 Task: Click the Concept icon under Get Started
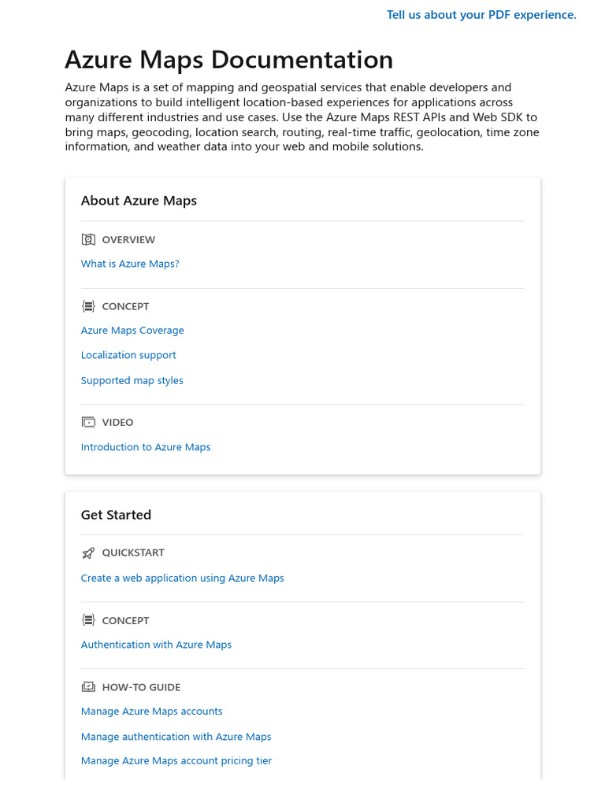(88, 620)
